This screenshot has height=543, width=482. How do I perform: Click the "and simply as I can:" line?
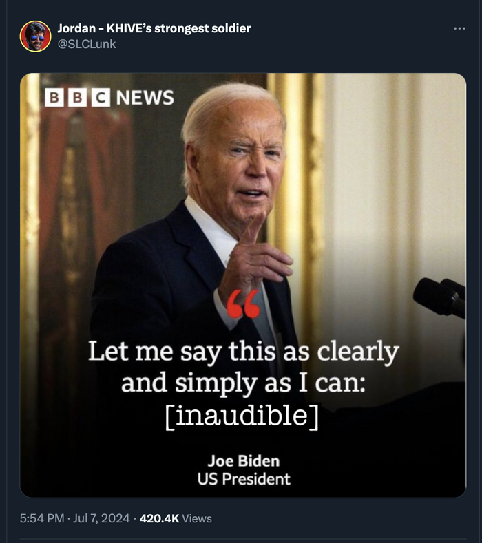click(x=243, y=383)
